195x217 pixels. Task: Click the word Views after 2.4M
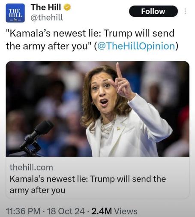coord(126,211)
